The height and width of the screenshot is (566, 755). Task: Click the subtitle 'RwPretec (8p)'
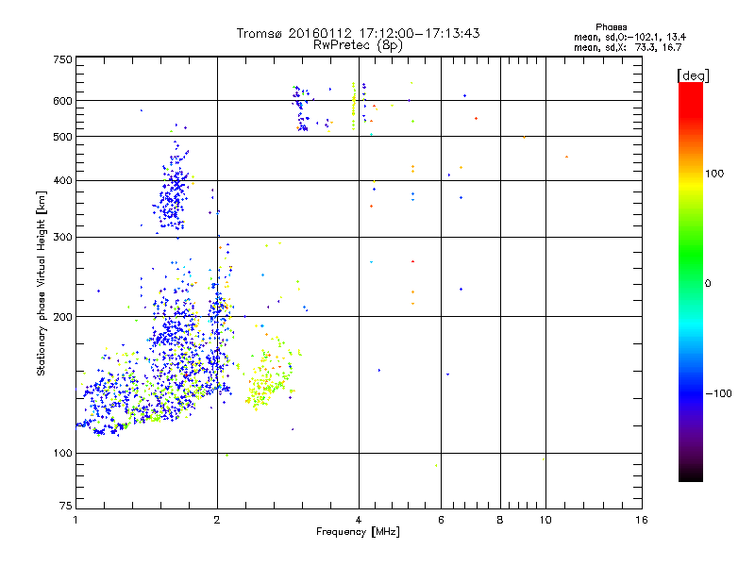tap(358, 45)
